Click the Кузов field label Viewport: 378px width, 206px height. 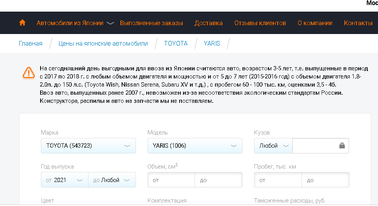pos(262,133)
